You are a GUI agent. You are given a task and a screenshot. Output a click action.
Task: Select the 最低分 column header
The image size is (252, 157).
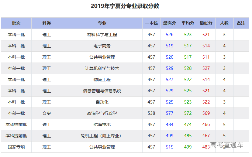[x=206, y=23]
